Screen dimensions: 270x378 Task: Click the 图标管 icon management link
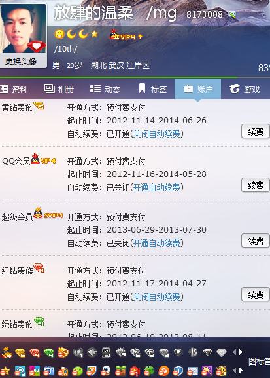tap(259, 362)
